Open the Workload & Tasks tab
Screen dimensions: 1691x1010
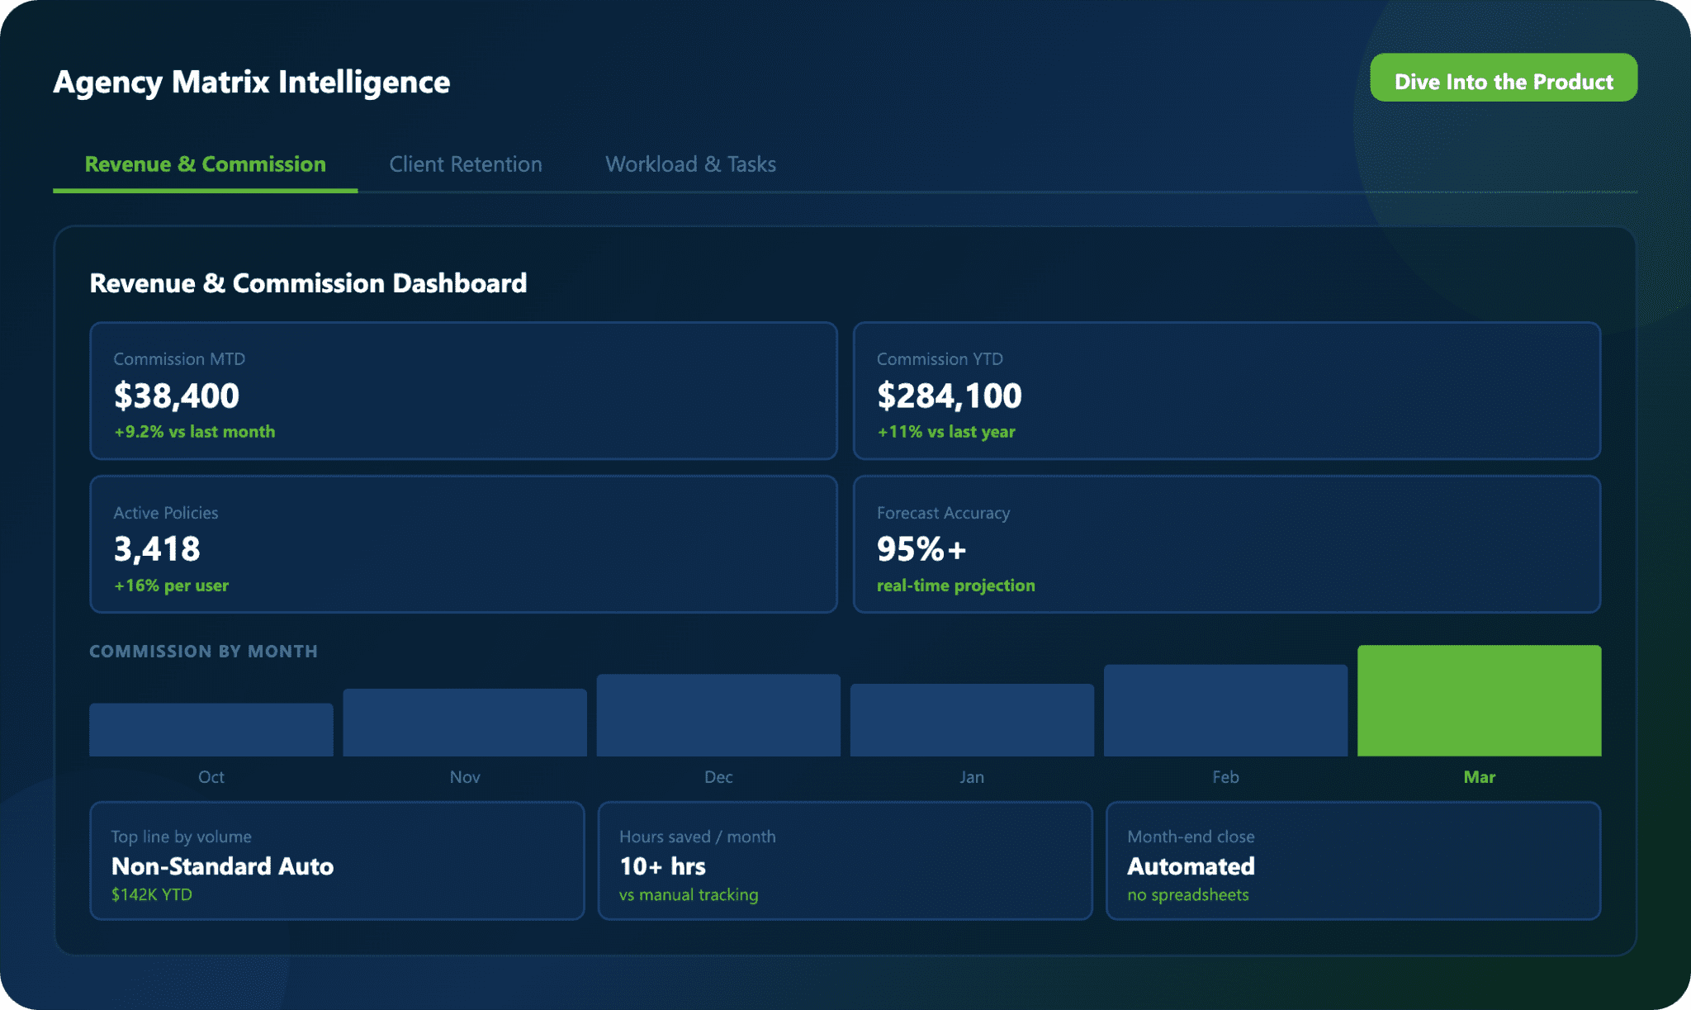(x=690, y=164)
